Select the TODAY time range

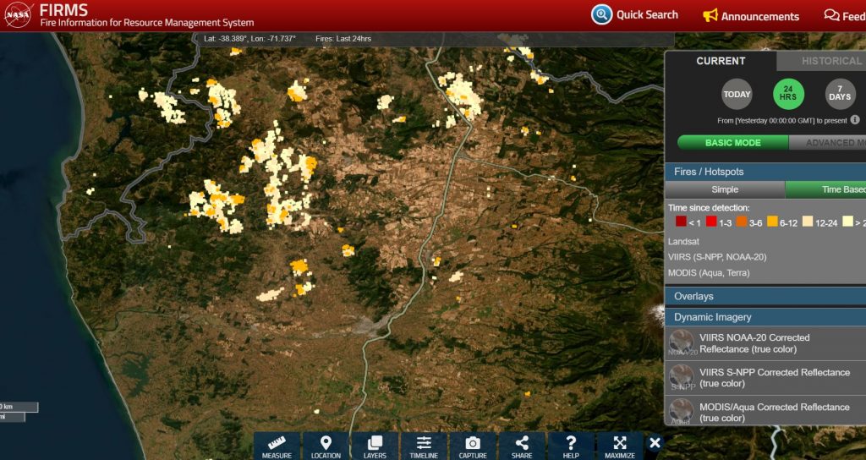pyautogui.click(x=737, y=95)
